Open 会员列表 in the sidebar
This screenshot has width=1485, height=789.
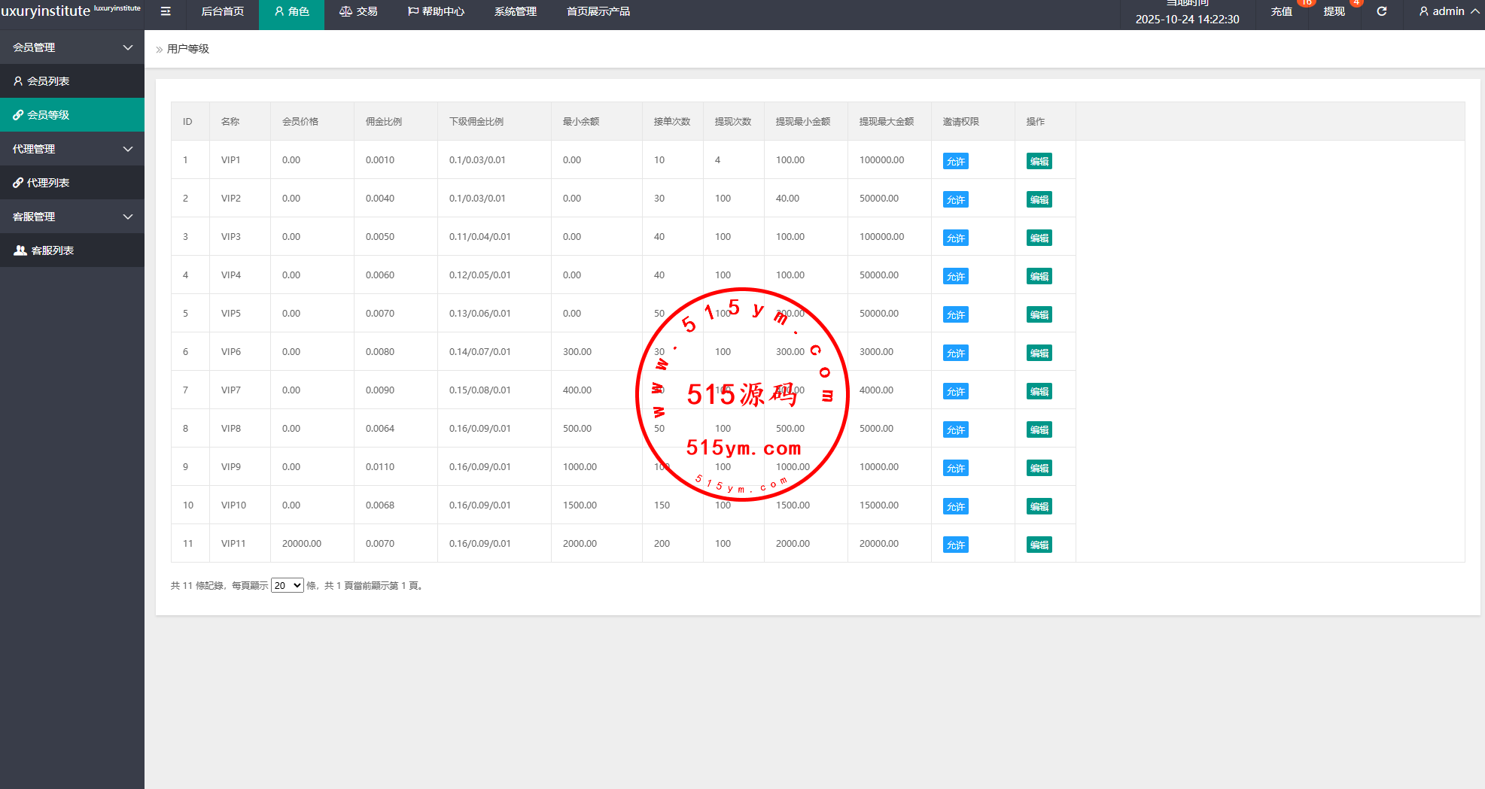tap(48, 81)
